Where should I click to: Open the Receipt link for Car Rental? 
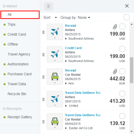point(70,70)
